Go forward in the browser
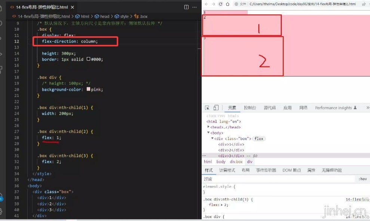Image resolution: width=370 pixels, height=221 pixels. point(213,4)
